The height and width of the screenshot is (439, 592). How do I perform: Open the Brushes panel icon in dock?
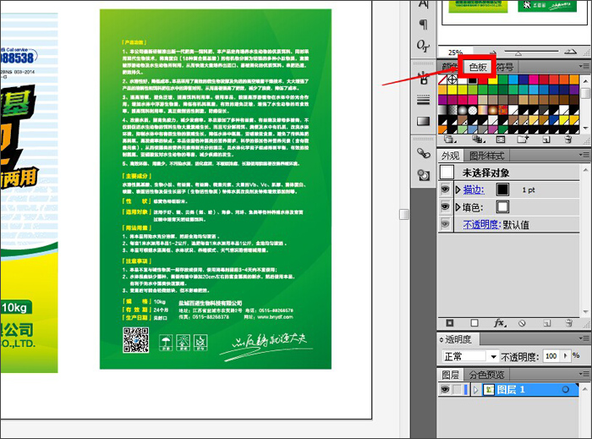(x=423, y=79)
